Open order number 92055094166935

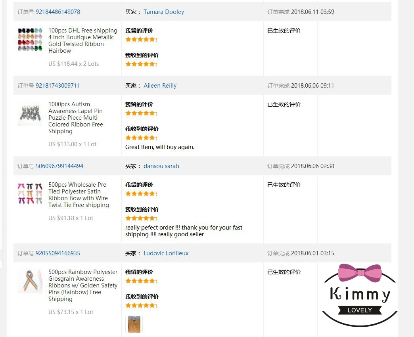(58, 253)
